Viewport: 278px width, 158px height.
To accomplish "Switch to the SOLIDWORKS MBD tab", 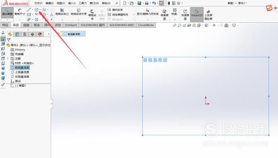I will pos(121,25).
